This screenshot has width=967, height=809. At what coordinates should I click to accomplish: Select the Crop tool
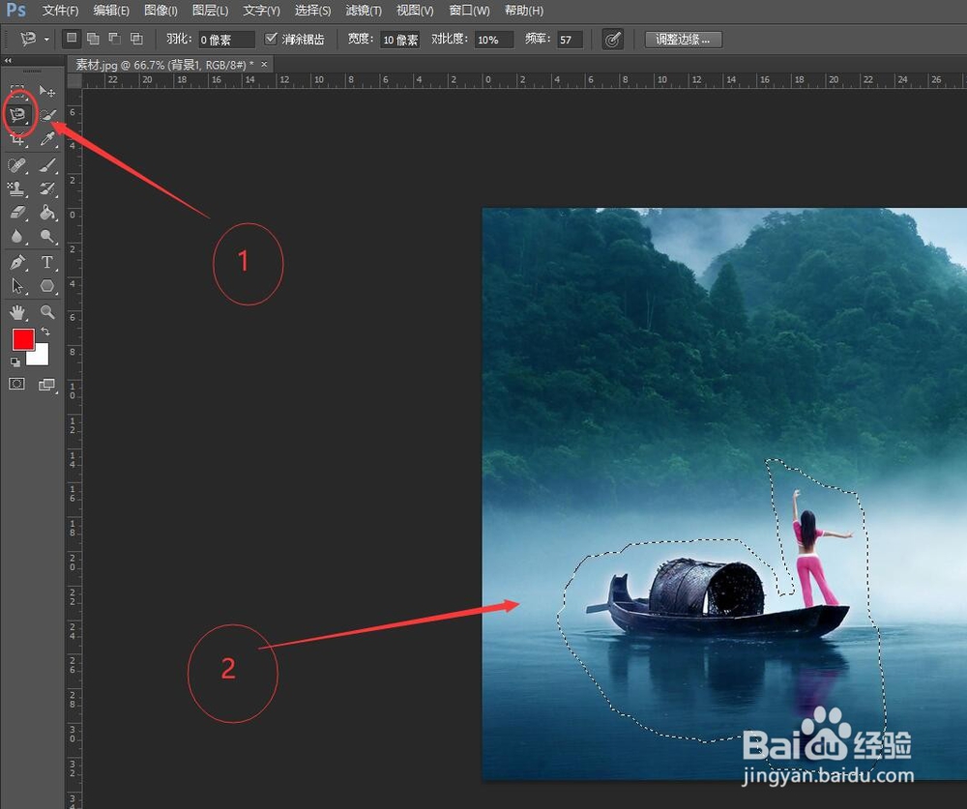[x=17, y=139]
